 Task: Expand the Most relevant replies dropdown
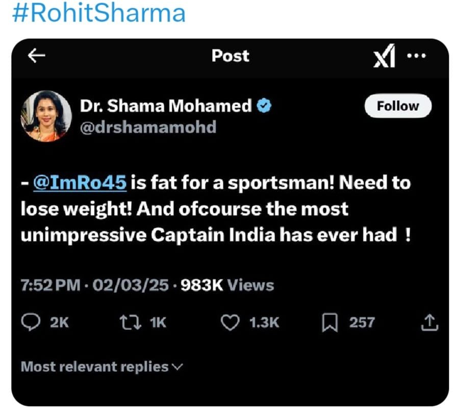click(x=101, y=367)
